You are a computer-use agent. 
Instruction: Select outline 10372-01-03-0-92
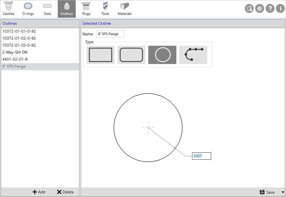coord(40,45)
